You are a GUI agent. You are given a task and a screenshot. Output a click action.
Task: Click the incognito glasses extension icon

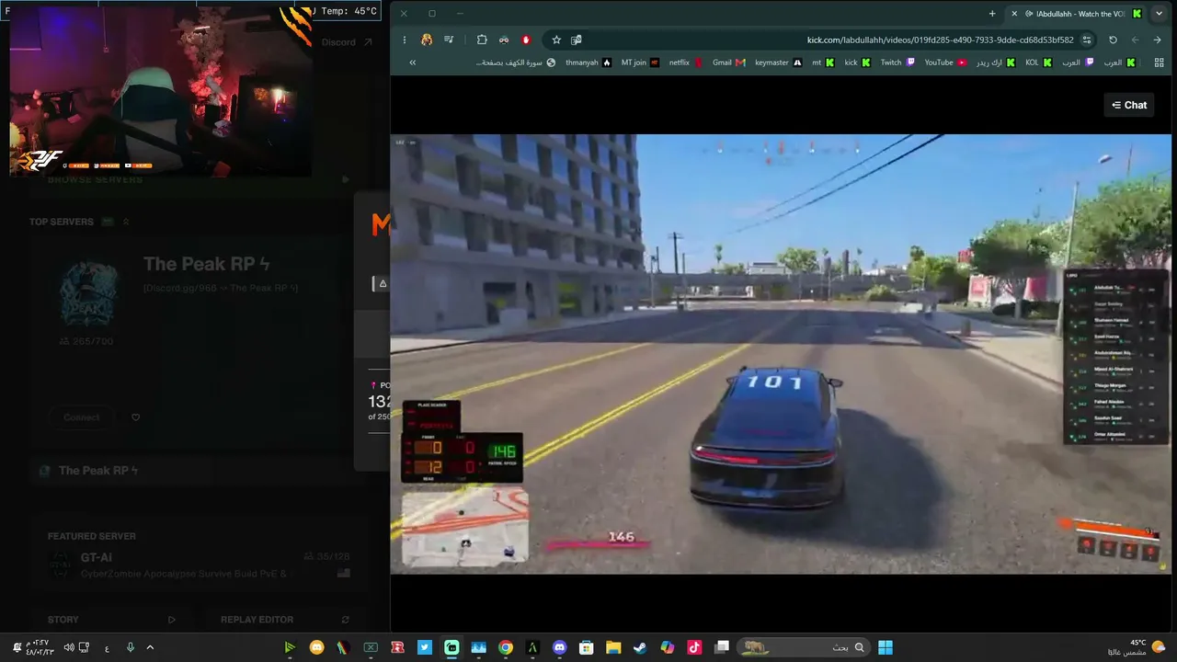pos(504,40)
